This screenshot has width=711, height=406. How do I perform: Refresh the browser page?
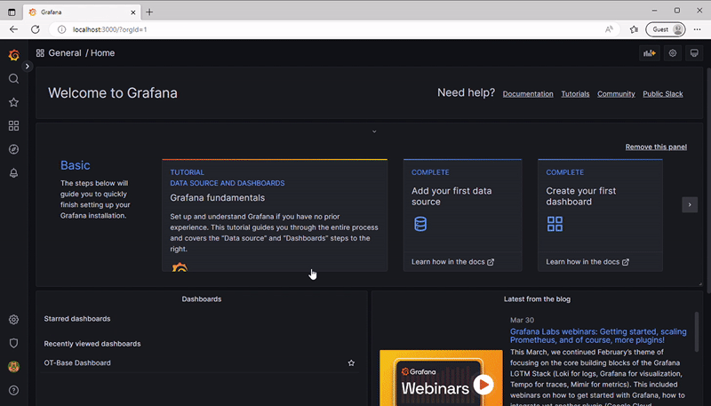35,29
